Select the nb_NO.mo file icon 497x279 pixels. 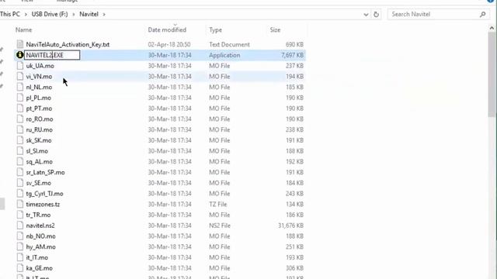point(20,236)
